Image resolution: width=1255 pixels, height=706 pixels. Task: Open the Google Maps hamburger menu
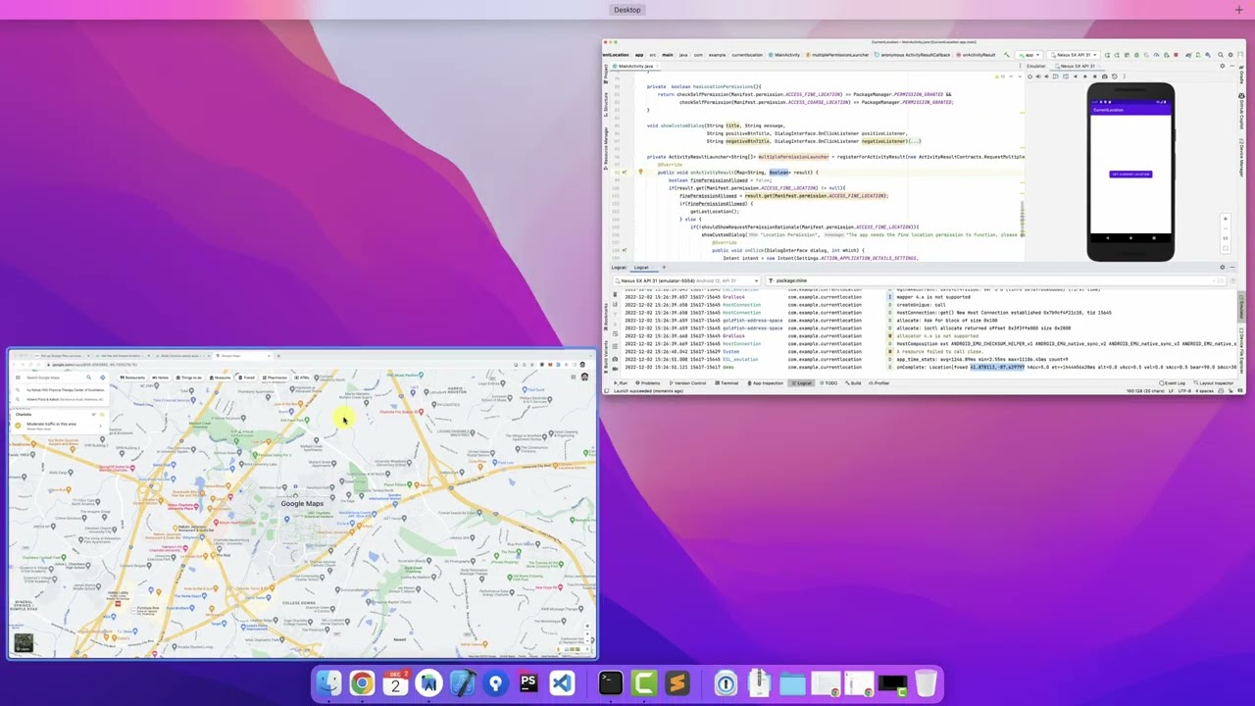coord(19,378)
